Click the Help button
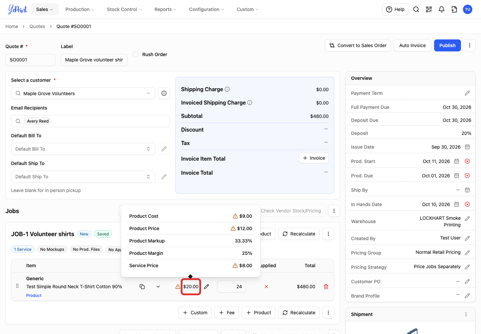Image resolution: width=481 pixels, height=334 pixels. click(395, 9)
